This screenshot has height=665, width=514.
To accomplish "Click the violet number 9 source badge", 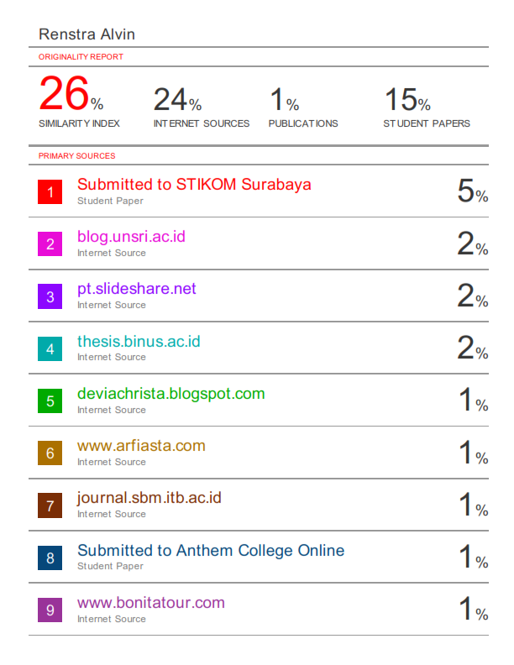I will pos(50,610).
